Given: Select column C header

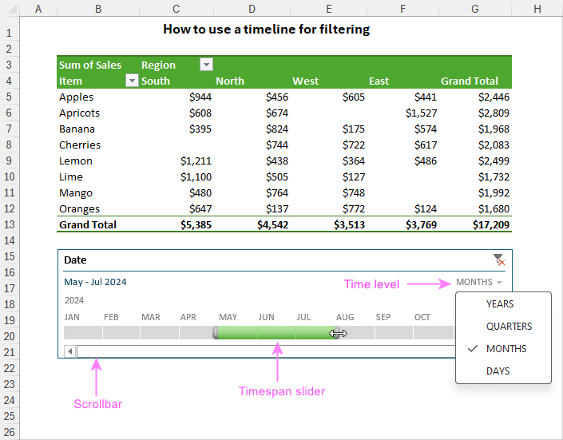Looking at the screenshot, I should click(x=176, y=8).
